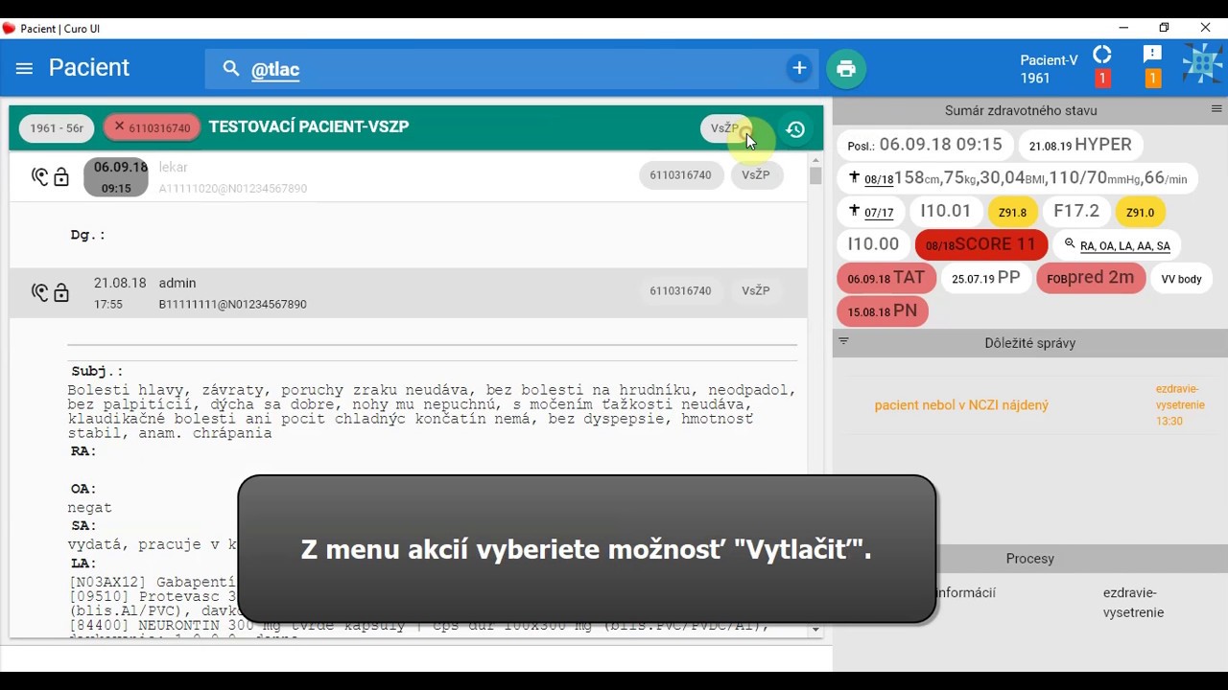Screen dimensions: 1228x690
Task: Click the Posl.: 06.09.18 09:15 chip
Action: tap(925, 145)
